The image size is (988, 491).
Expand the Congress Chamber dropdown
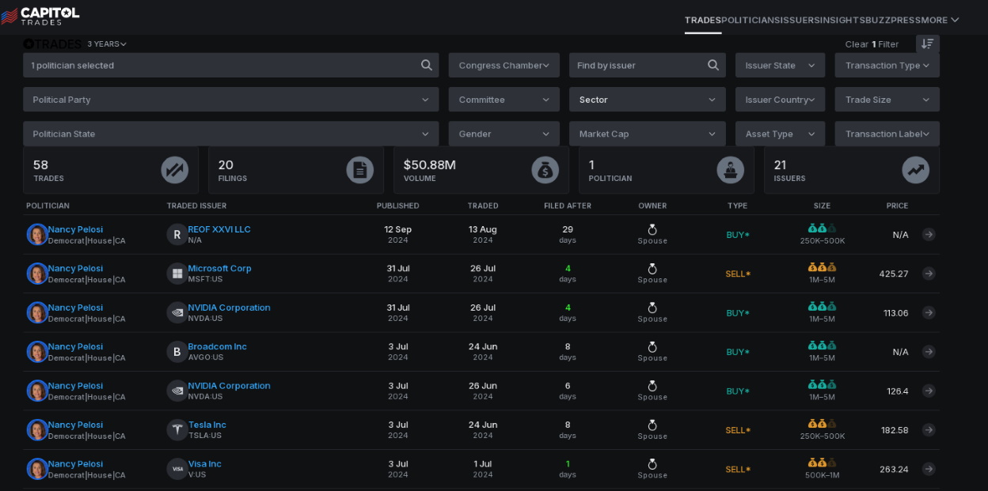[504, 65]
